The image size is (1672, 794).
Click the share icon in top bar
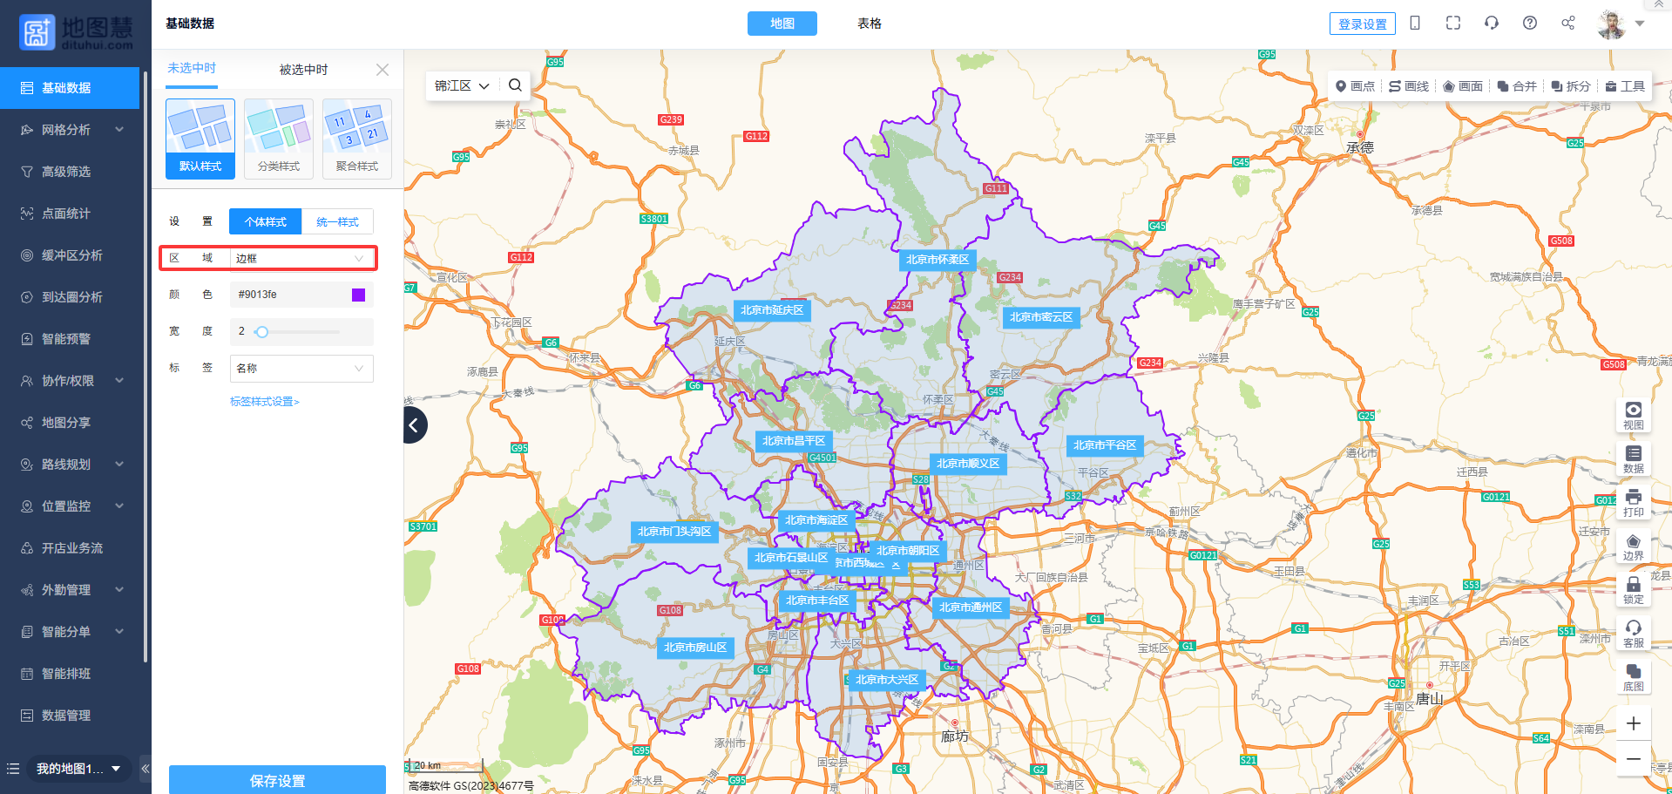tap(1567, 24)
